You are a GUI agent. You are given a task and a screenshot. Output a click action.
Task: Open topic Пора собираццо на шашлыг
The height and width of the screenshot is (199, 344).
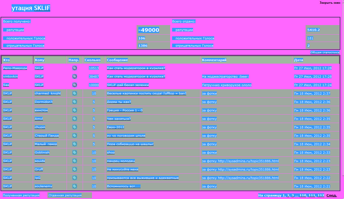pos(130,144)
